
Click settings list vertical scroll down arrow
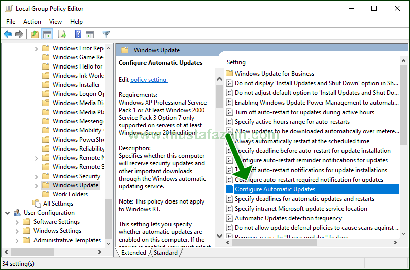pos(403,234)
